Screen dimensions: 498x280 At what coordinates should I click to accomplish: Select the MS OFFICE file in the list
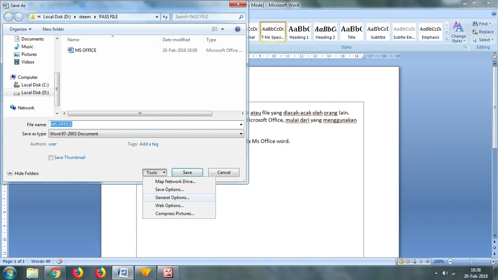[86, 50]
